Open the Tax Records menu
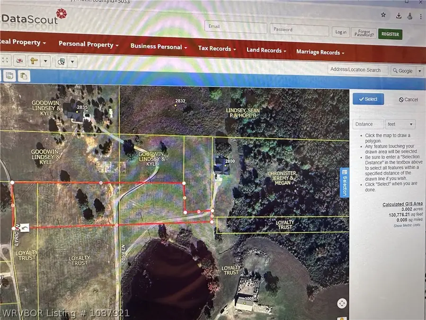 click(x=217, y=48)
